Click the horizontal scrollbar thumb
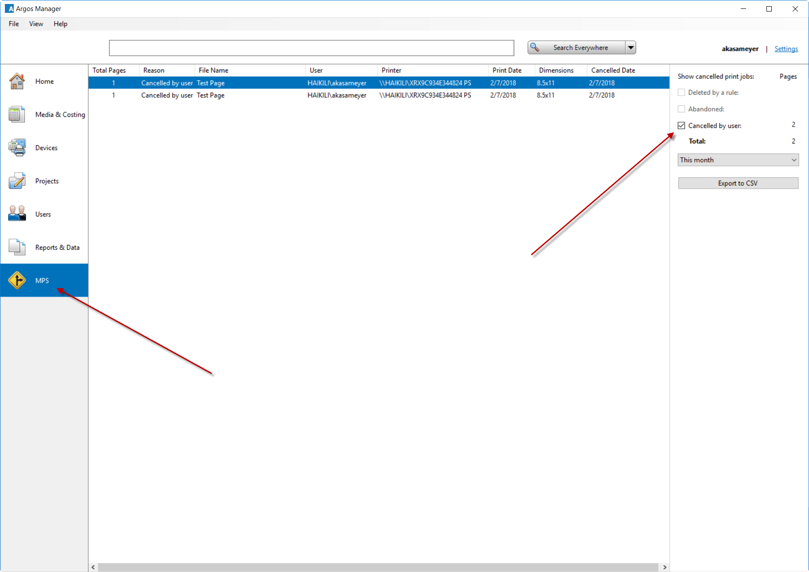Viewport: 809px width, 572px height. (x=378, y=567)
